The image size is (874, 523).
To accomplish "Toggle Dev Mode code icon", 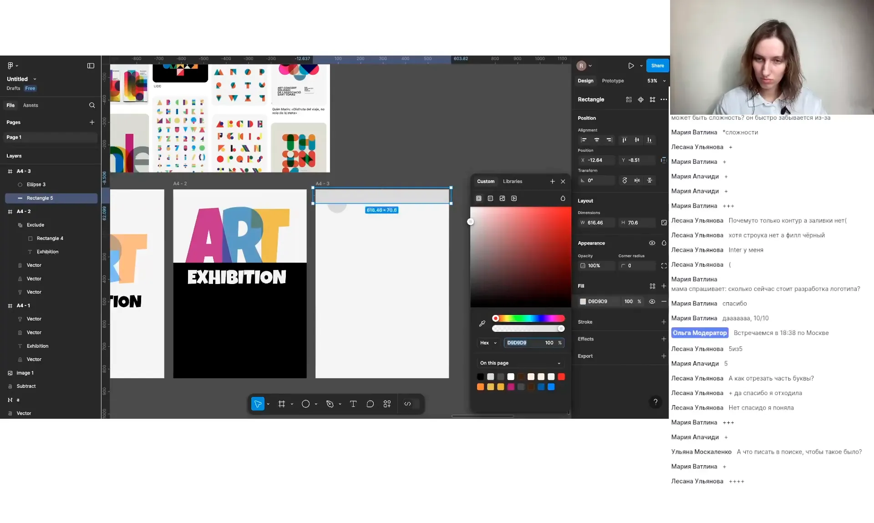I will click(x=407, y=404).
